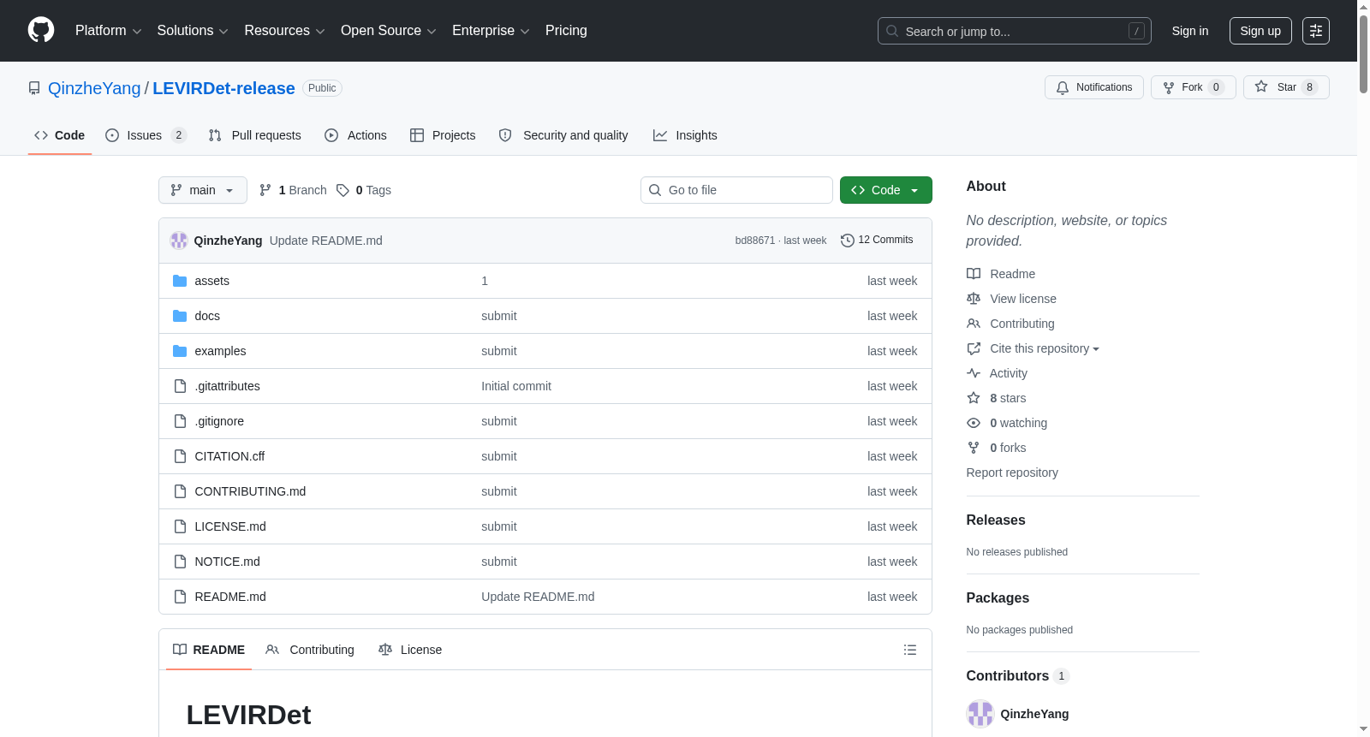Image resolution: width=1370 pixels, height=737 pixels.
Task: Open the README outline list icon
Action: (910, 650)
